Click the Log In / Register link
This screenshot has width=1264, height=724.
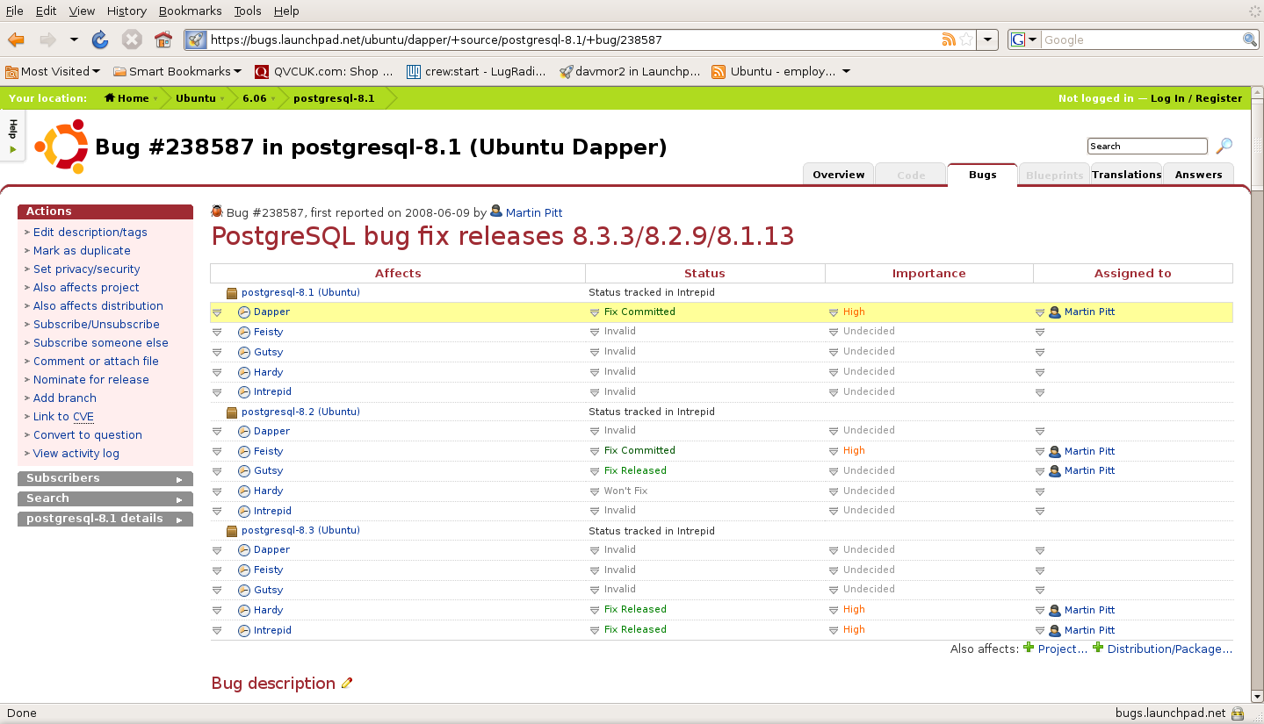click(x=1196, y=98)
